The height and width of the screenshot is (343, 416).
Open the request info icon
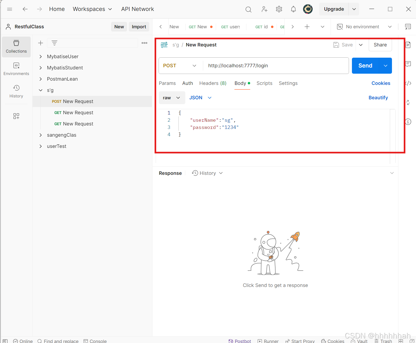coord(408,122)
